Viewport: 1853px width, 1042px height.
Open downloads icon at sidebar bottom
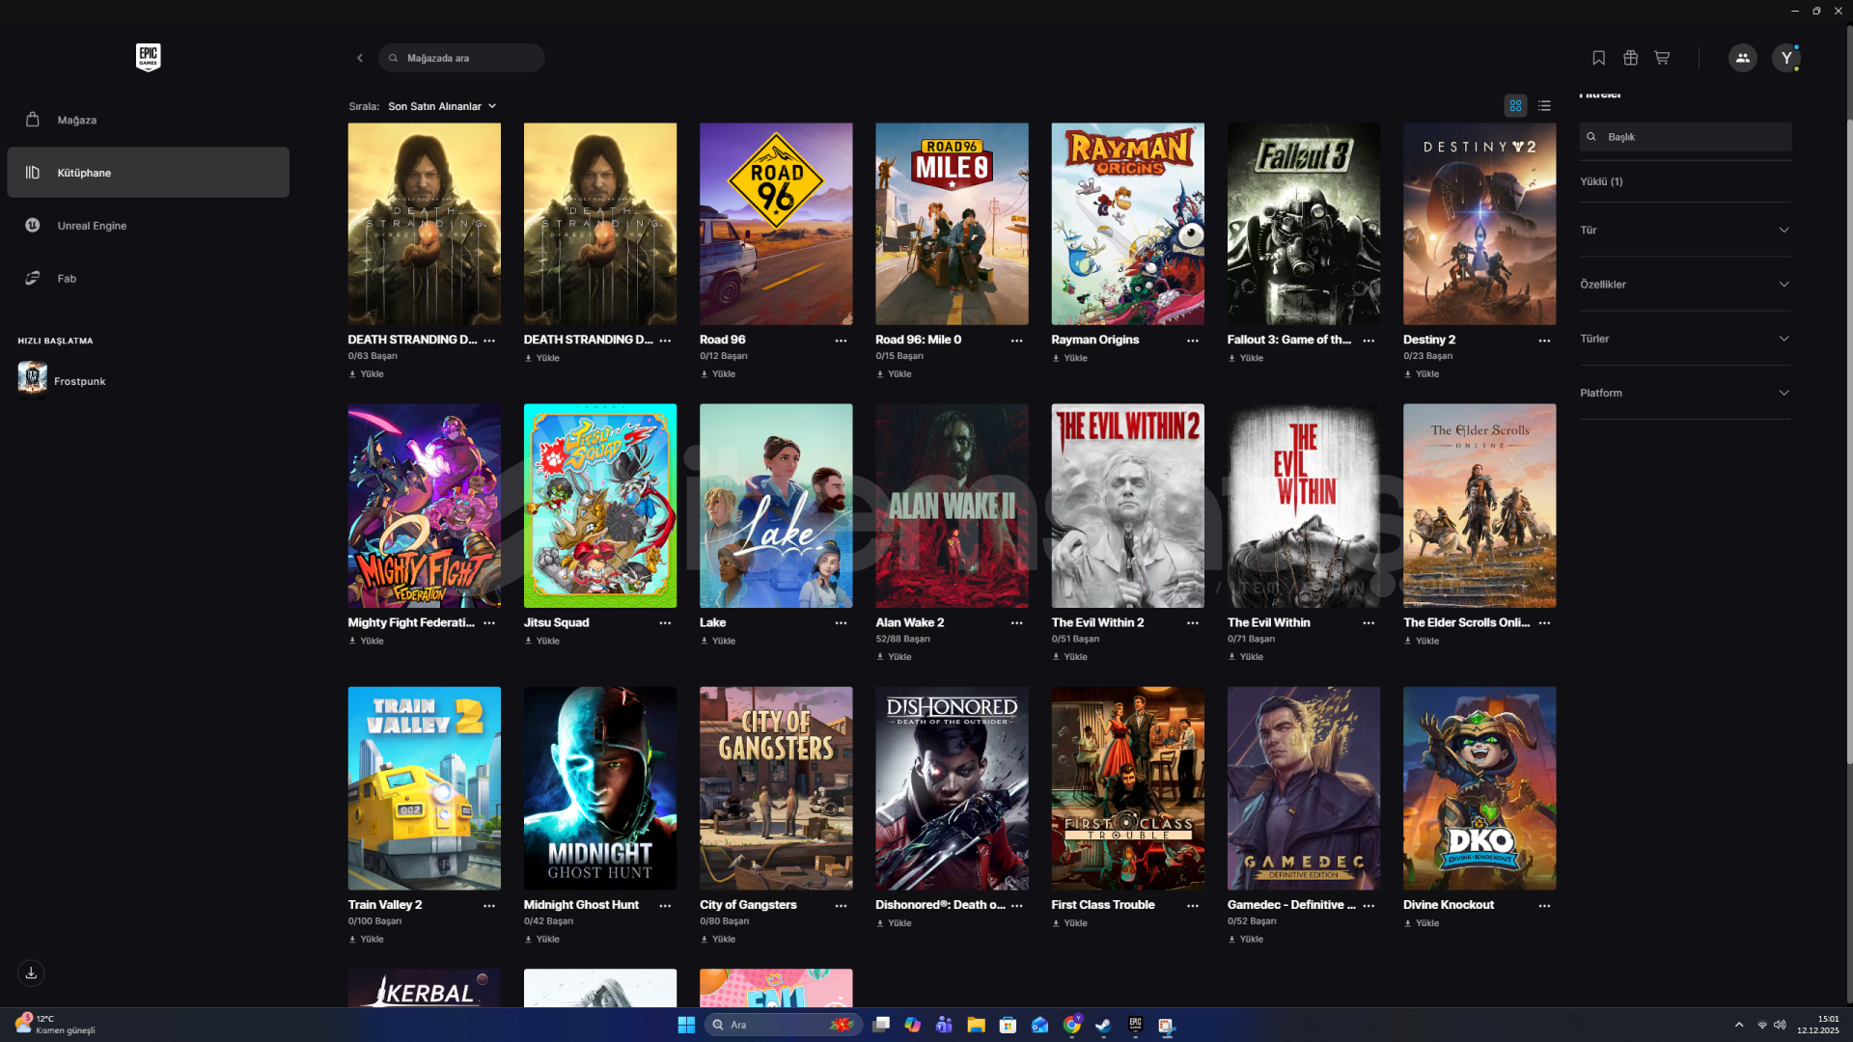click(31, 973)
